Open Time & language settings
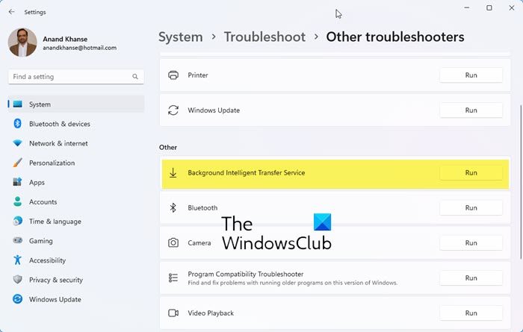The width and height of the screenshot is (523, 332). tap(76, 222)
